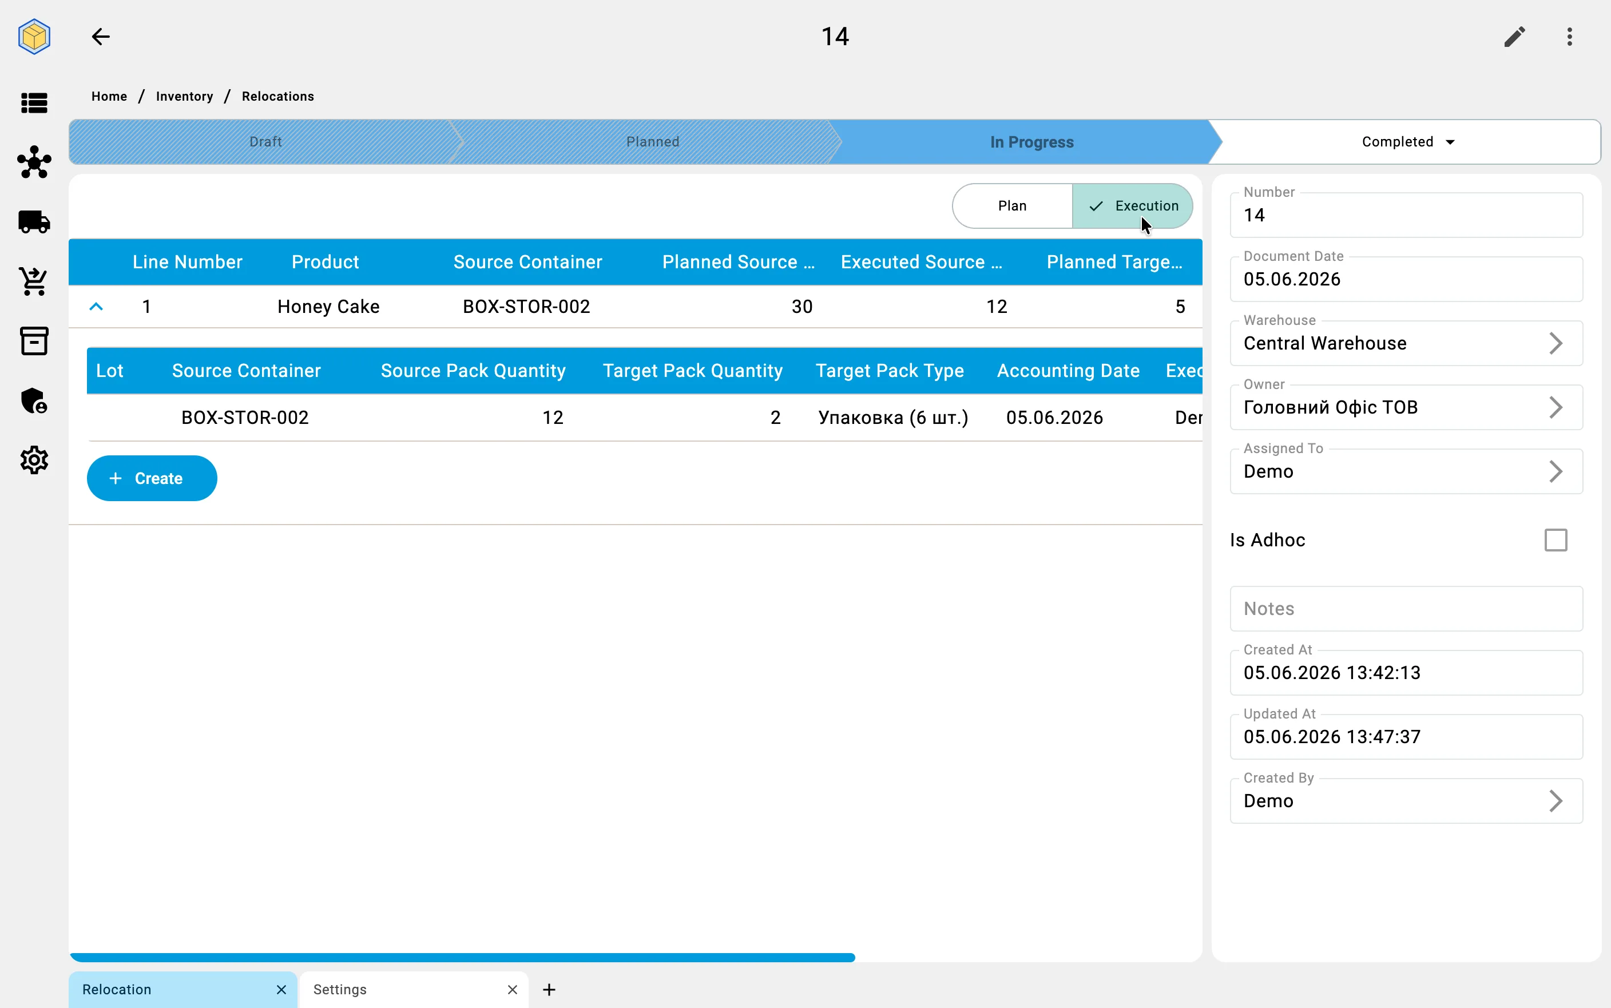Viewport: 1611px width, 1008px height.
Task: Click the Accounting Date column header
Action: pos(1068,371)
